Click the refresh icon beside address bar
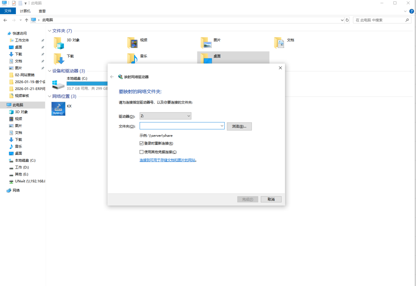416x286 pixels. (347, 20)
